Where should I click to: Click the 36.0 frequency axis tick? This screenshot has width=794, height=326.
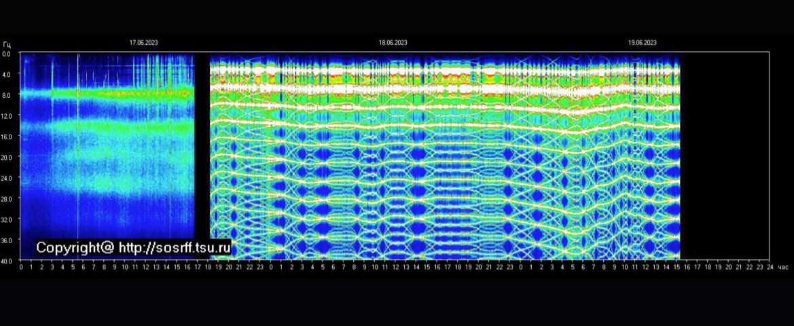pyautogui.click(x=7, y=240)
